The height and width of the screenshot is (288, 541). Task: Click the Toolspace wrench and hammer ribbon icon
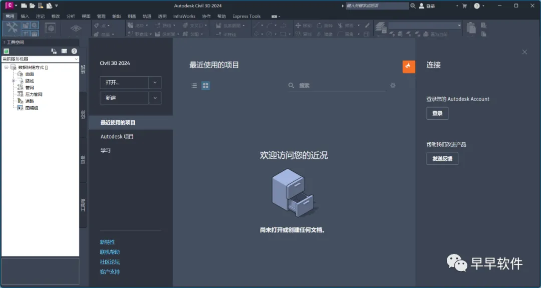click(x=12, y=27)
